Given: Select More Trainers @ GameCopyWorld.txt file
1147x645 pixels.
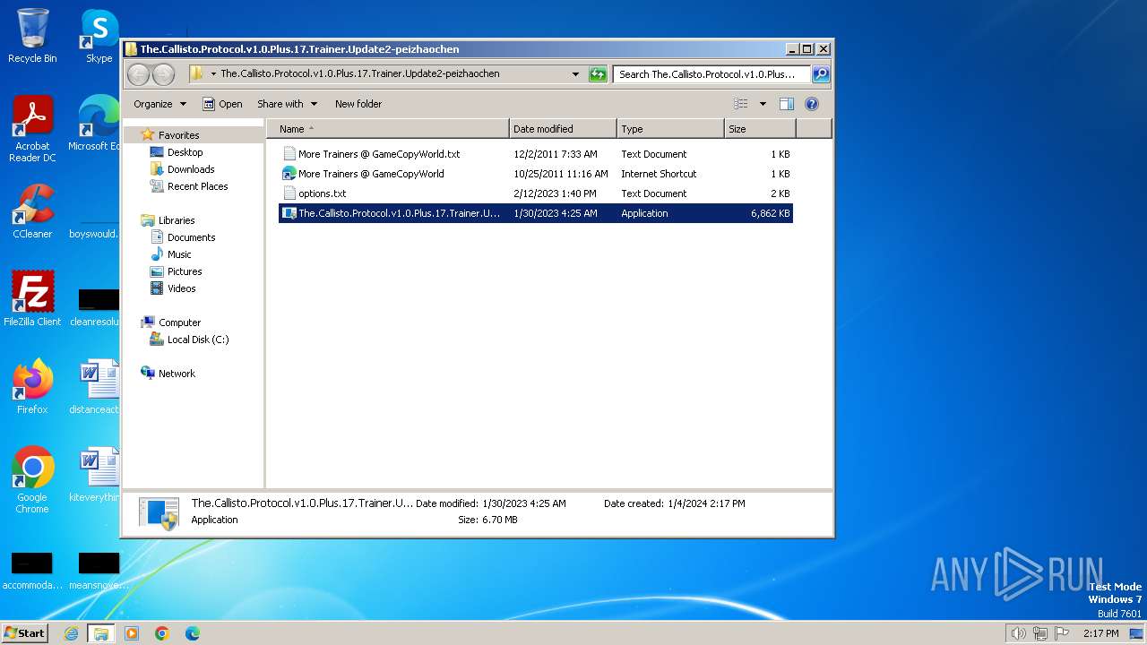Looking at the screenshot, I should pyautogui.click(x=536, y=154).
